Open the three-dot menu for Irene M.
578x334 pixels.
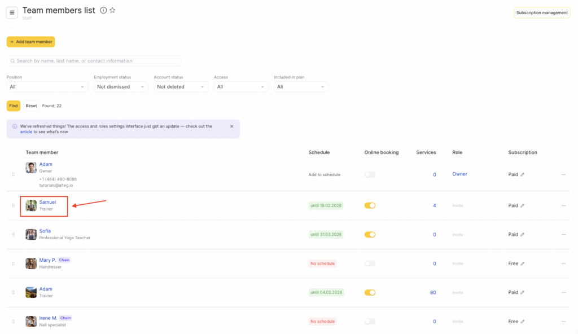click(x=563, y=322)
